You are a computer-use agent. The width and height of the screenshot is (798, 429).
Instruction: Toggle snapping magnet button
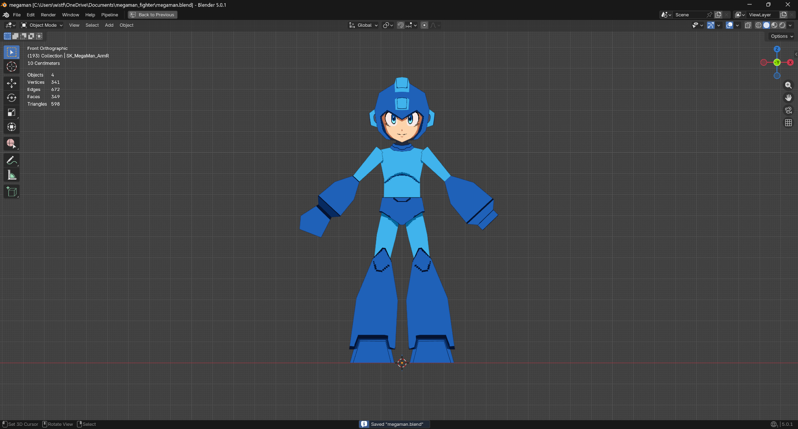(401, 25)
